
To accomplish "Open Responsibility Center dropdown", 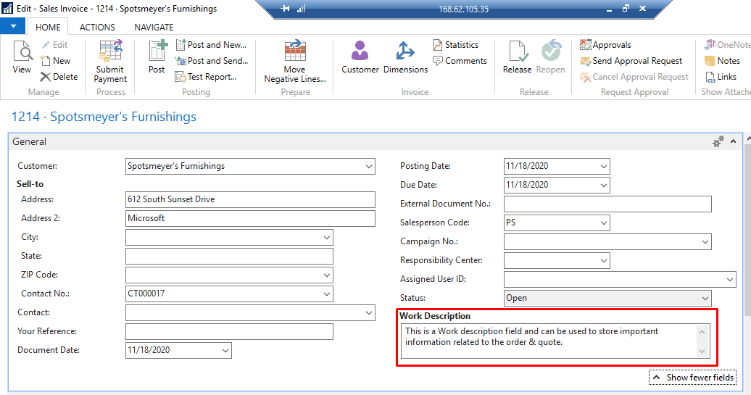I will (x=603, y=261).
